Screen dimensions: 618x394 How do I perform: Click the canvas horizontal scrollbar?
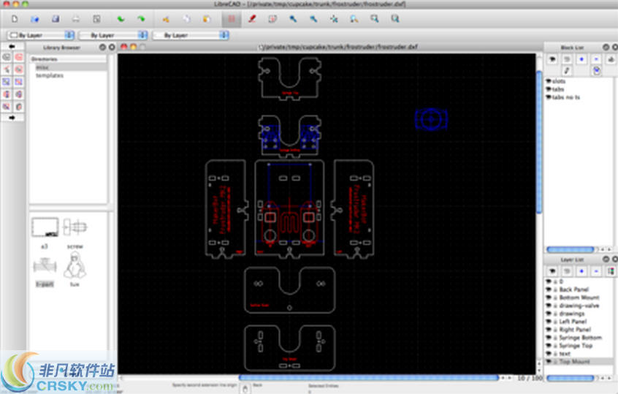tap(368, 378)
